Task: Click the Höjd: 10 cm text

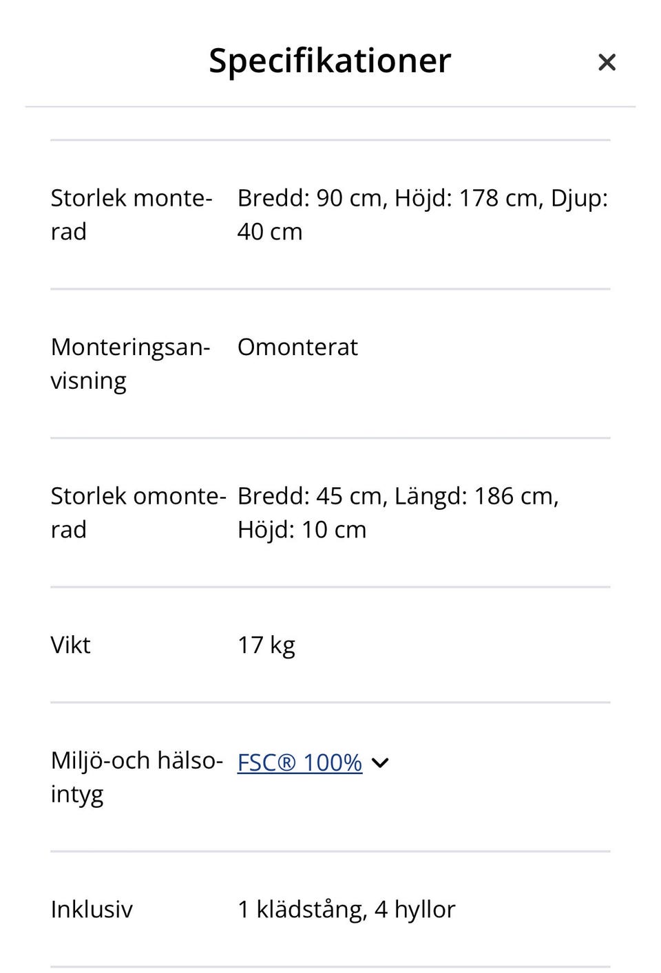Action: (302, 530)
